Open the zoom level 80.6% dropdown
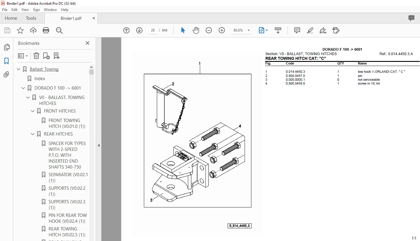This screenshot has height=241, width=420. [x=249, y=30]
